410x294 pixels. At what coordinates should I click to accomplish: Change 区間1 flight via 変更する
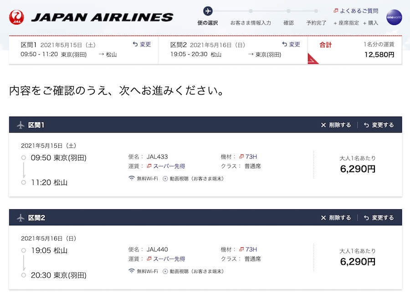point(379,125)
